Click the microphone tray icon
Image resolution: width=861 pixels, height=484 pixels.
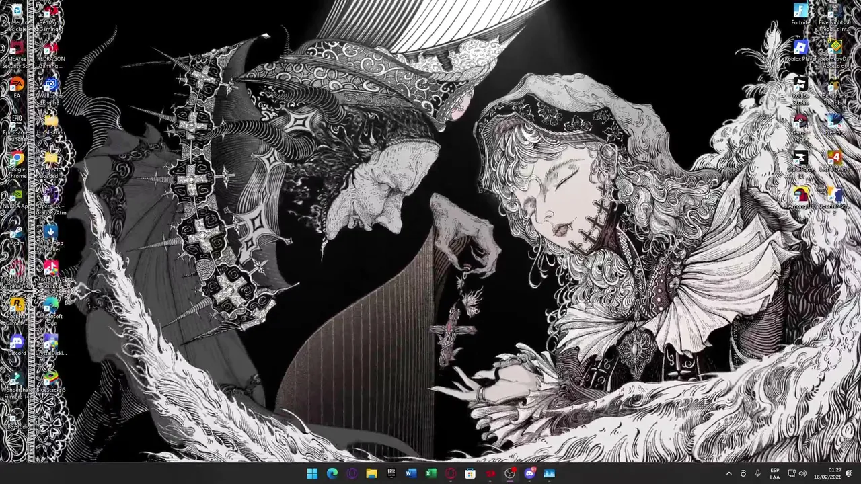757,473
